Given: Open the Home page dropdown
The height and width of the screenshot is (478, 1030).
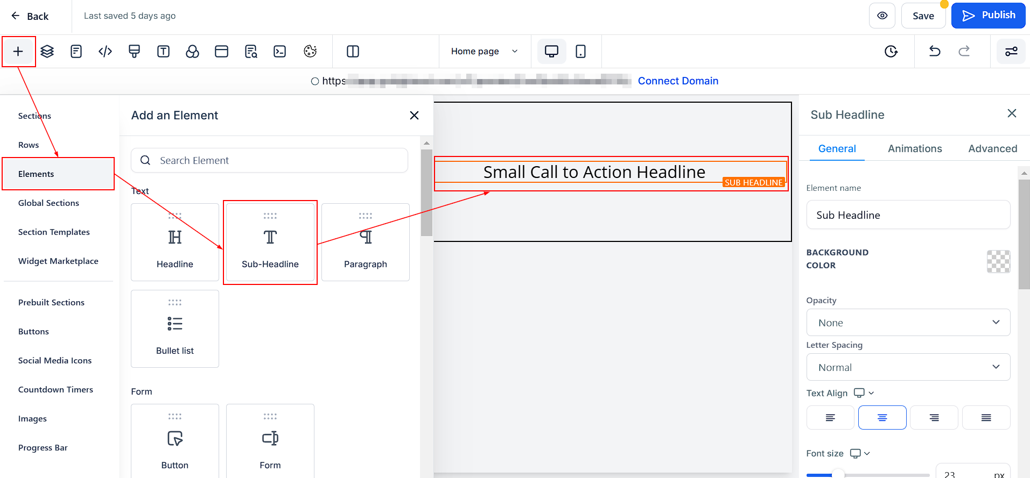Looking at the screenshot, I should 485,52.
